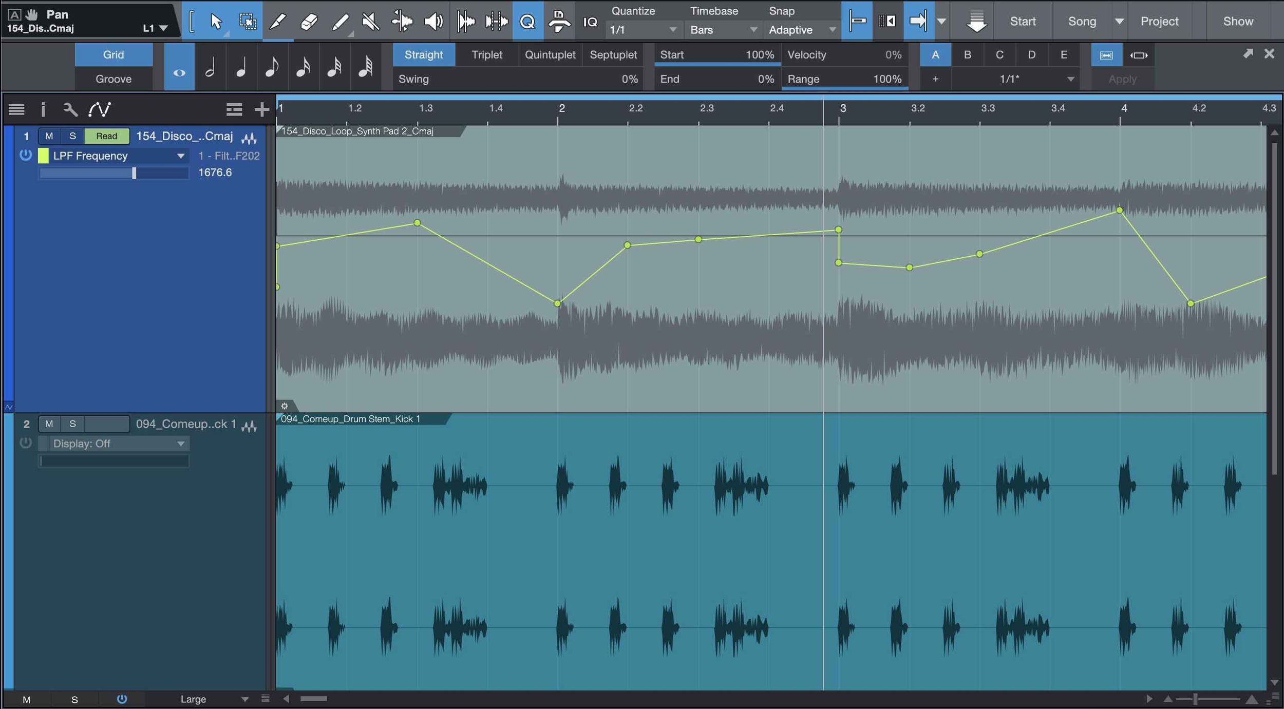Switch to the Triplet quantize mode
Viewport: 1284px width, 709px height.
[x=487, y=54]
